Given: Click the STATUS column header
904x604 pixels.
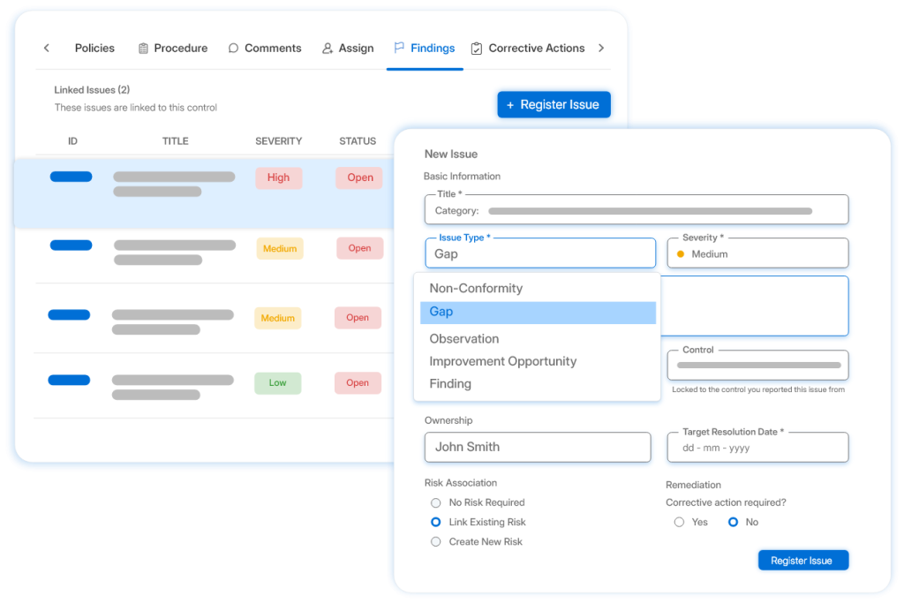Looking at the screenshot, I should (x=358, y=141).
